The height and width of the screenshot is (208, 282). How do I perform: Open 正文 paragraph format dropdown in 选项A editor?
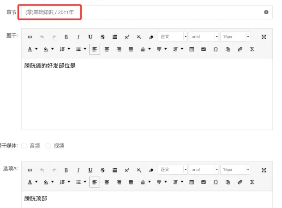tap(173, 170)
